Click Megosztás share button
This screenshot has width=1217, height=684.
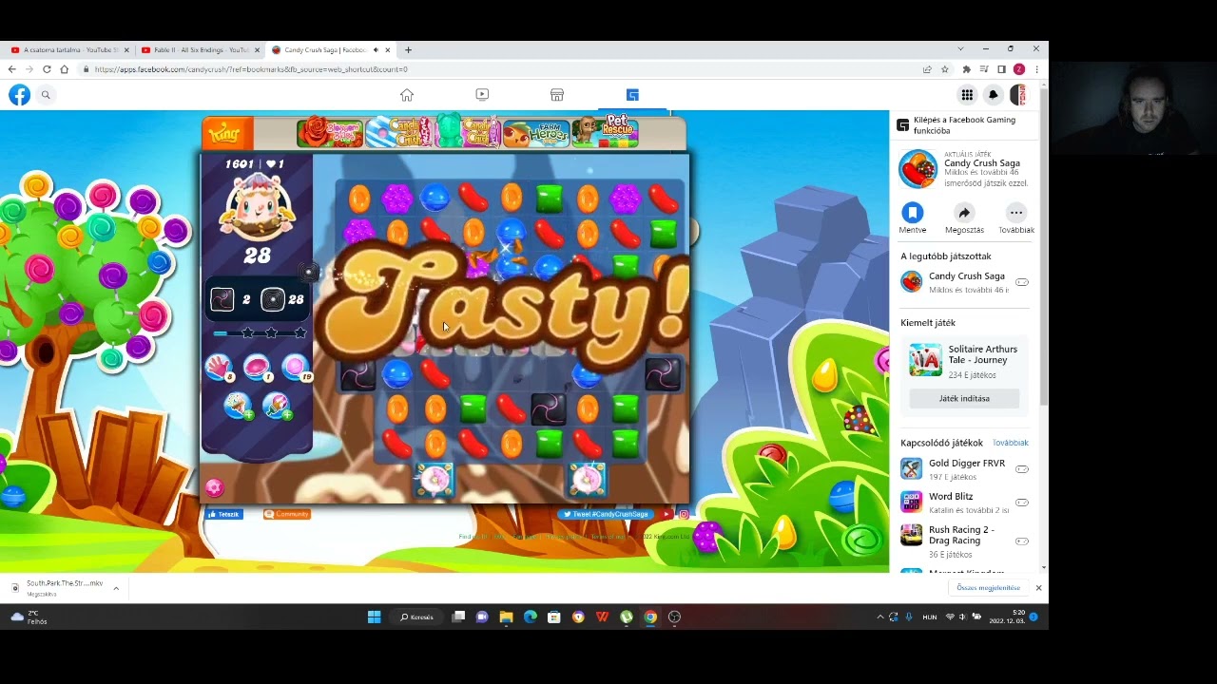964,218
